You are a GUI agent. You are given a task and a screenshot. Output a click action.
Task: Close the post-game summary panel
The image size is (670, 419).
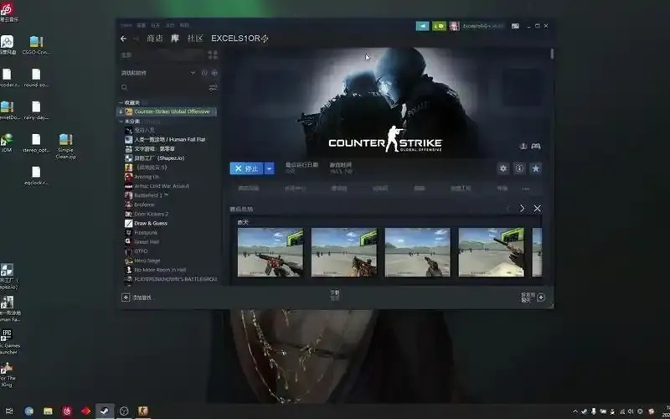click(537, 208)
